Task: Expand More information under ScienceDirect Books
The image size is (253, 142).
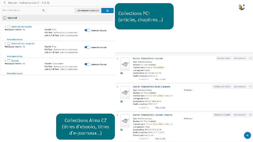Action: 15,39
